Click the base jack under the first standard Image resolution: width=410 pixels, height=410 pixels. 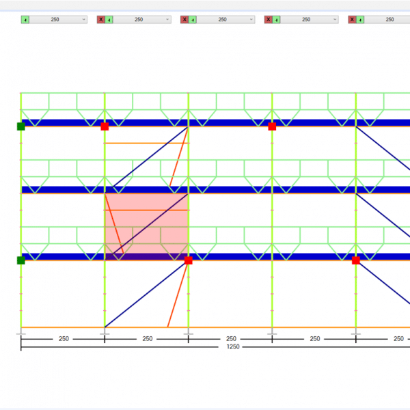pos(21,332)
